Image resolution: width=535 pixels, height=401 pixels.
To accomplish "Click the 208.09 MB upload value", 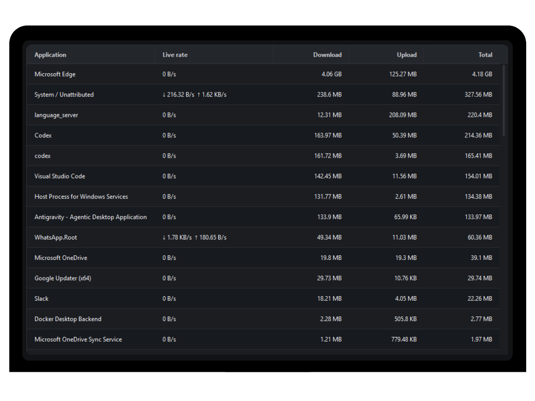I will pyautogui.click(x=403, y=115).
